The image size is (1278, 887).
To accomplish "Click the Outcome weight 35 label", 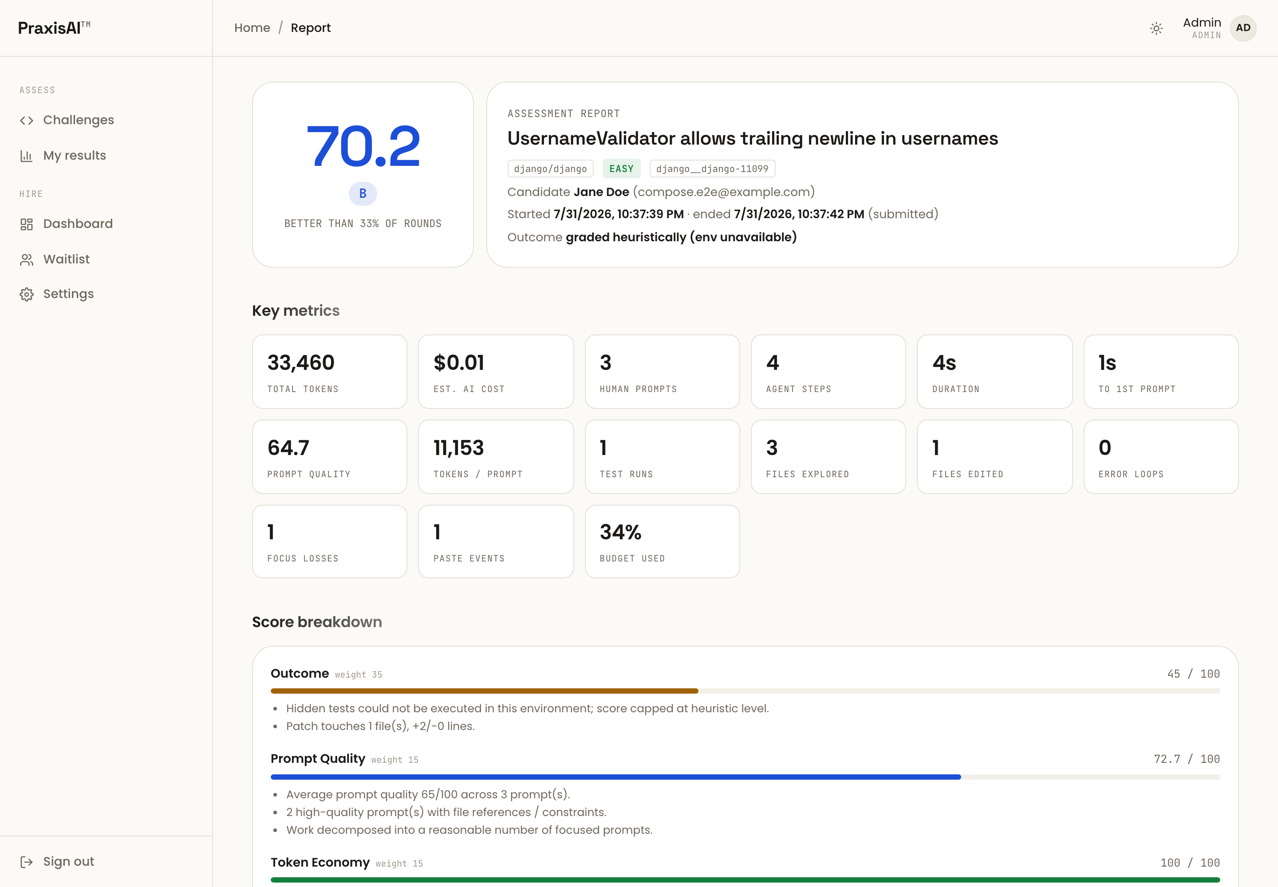I will coord(358,675).
